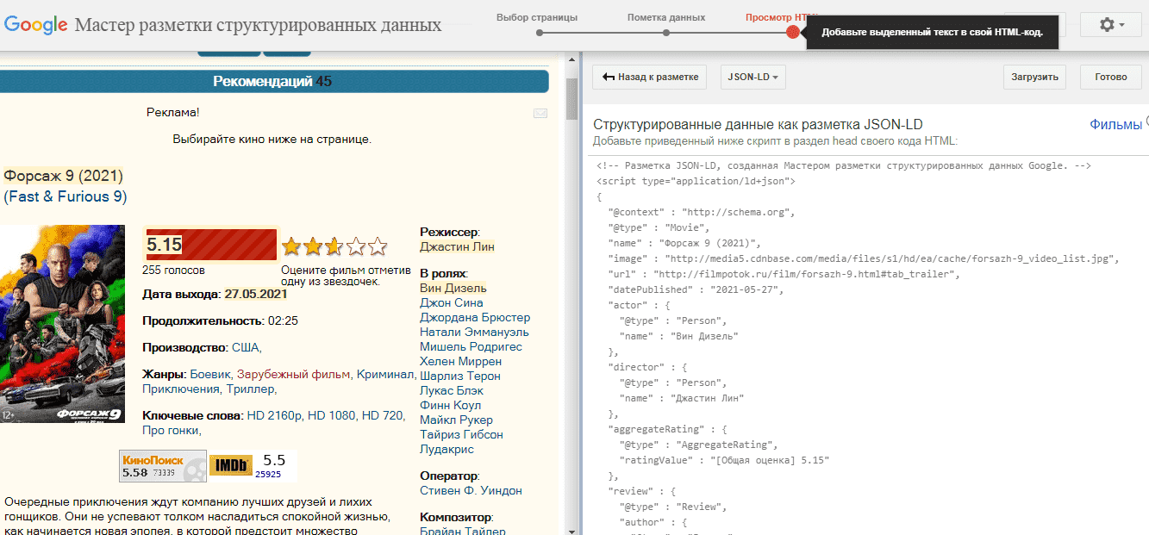This screenshot has height=535, width=1149.
Task: Open the IMDb rating badge
Action: (x=253, y=466)
